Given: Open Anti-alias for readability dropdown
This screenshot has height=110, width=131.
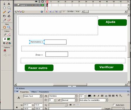Looking at the screenshot, I should click(107, 100).
